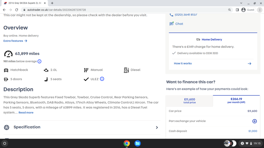Click the How it works arrow

(x=249, y=64)
